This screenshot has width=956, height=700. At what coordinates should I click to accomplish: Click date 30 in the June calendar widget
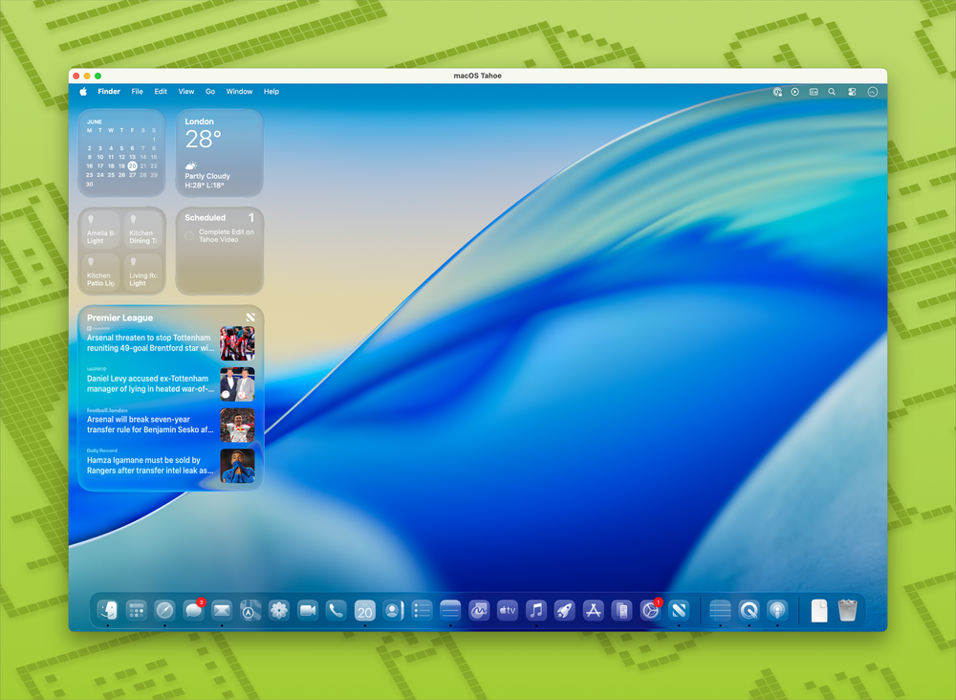pos(90,184)
